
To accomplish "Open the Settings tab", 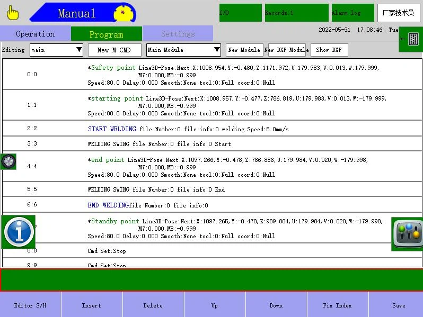I will tap(178, 34).
